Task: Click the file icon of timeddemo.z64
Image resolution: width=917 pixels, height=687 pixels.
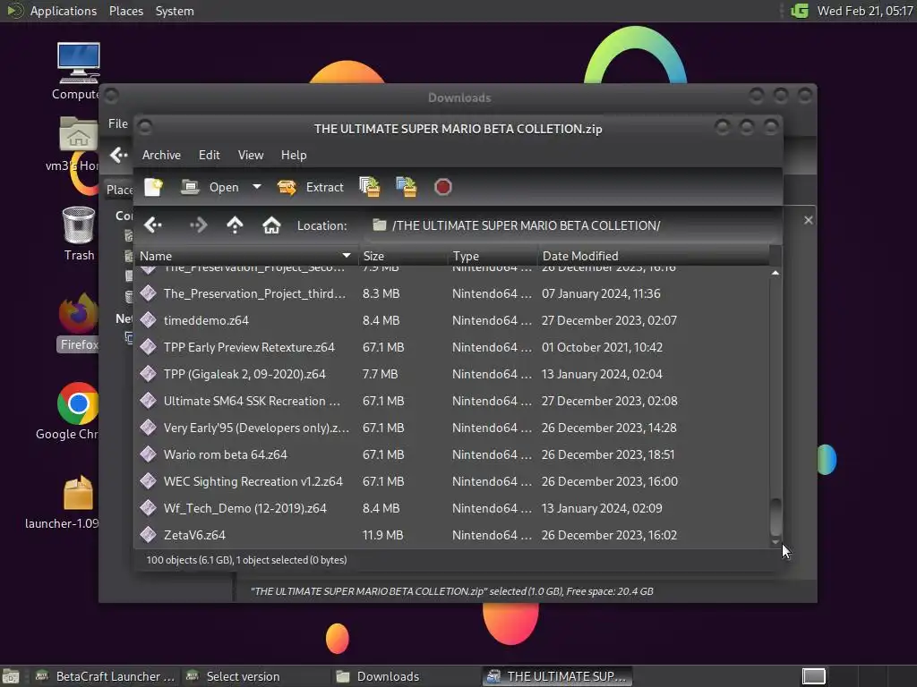Action: pyautogui.click(x=149, y=320)
